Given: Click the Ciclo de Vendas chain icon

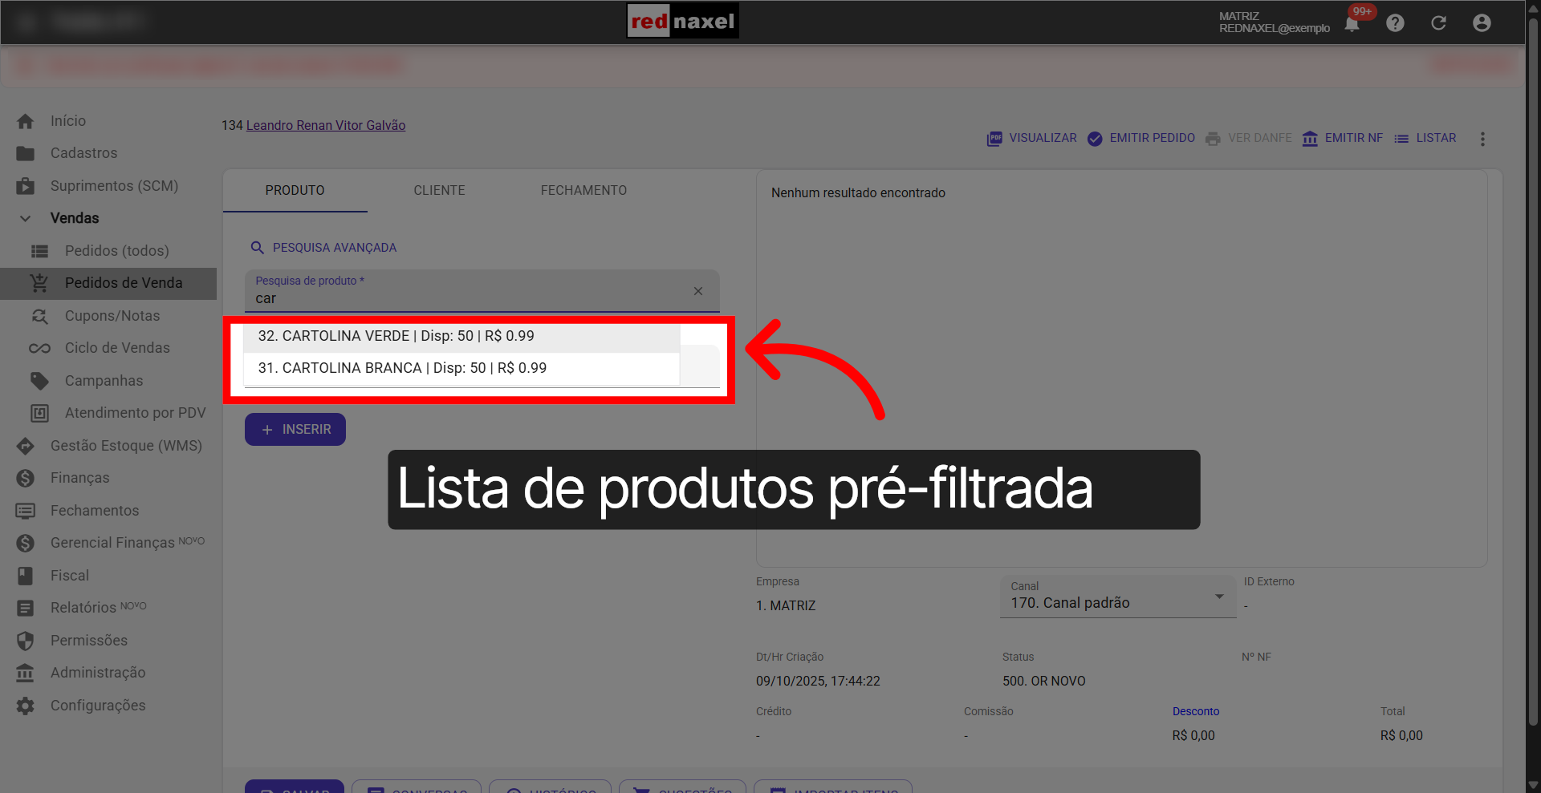Looking at the screenshot, I should [39, 348].
